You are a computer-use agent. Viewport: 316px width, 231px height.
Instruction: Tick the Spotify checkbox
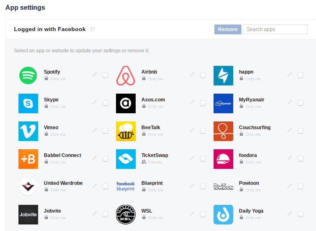click(x=105, y=75)
